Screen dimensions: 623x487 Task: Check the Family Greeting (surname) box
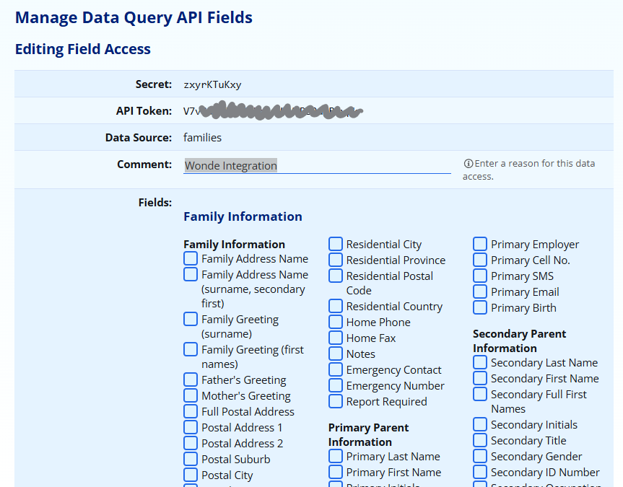(x=191, y=319)
